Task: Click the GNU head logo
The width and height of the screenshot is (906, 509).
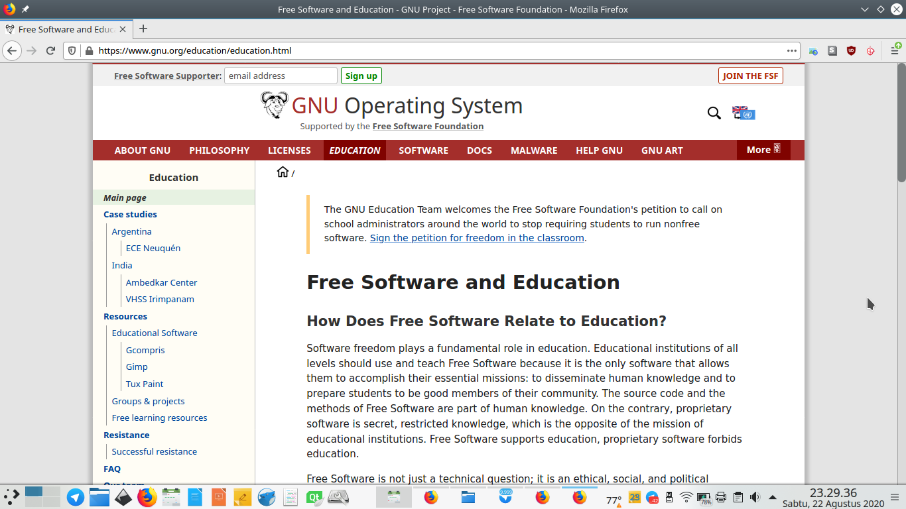Action: tap(274, 105)
